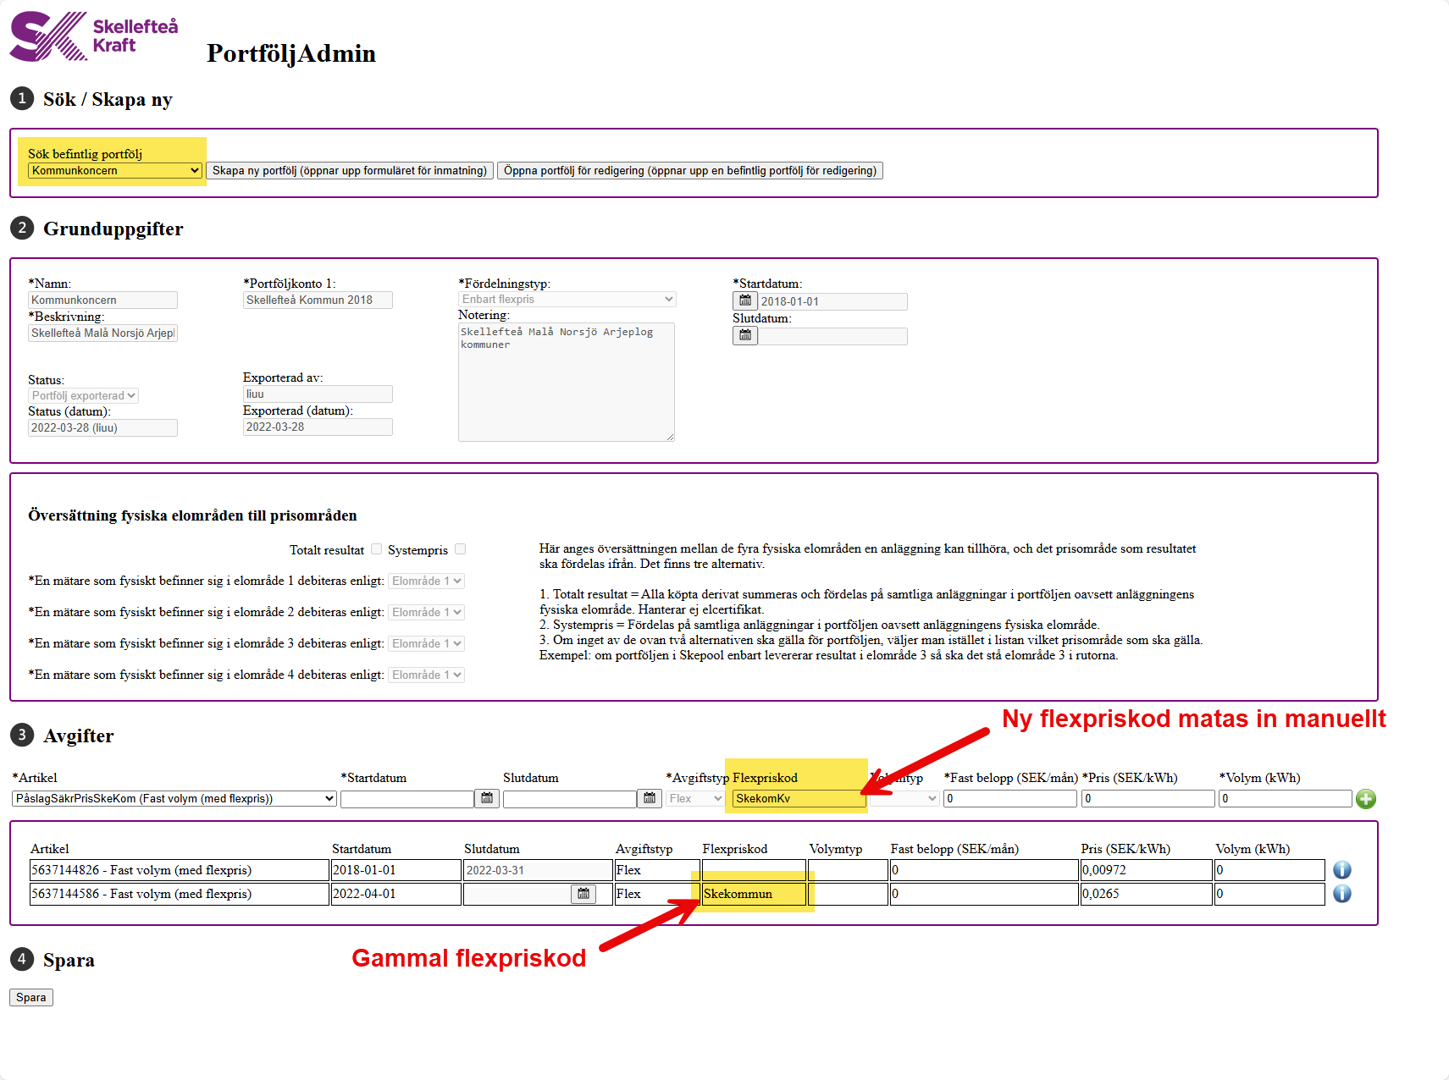Click green plus icon to add fee
This screenshot has height=1080, width=1449.
[1365, 799]
